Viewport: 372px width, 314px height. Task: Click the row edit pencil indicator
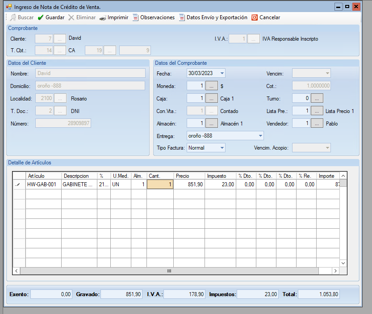[17, 184]
